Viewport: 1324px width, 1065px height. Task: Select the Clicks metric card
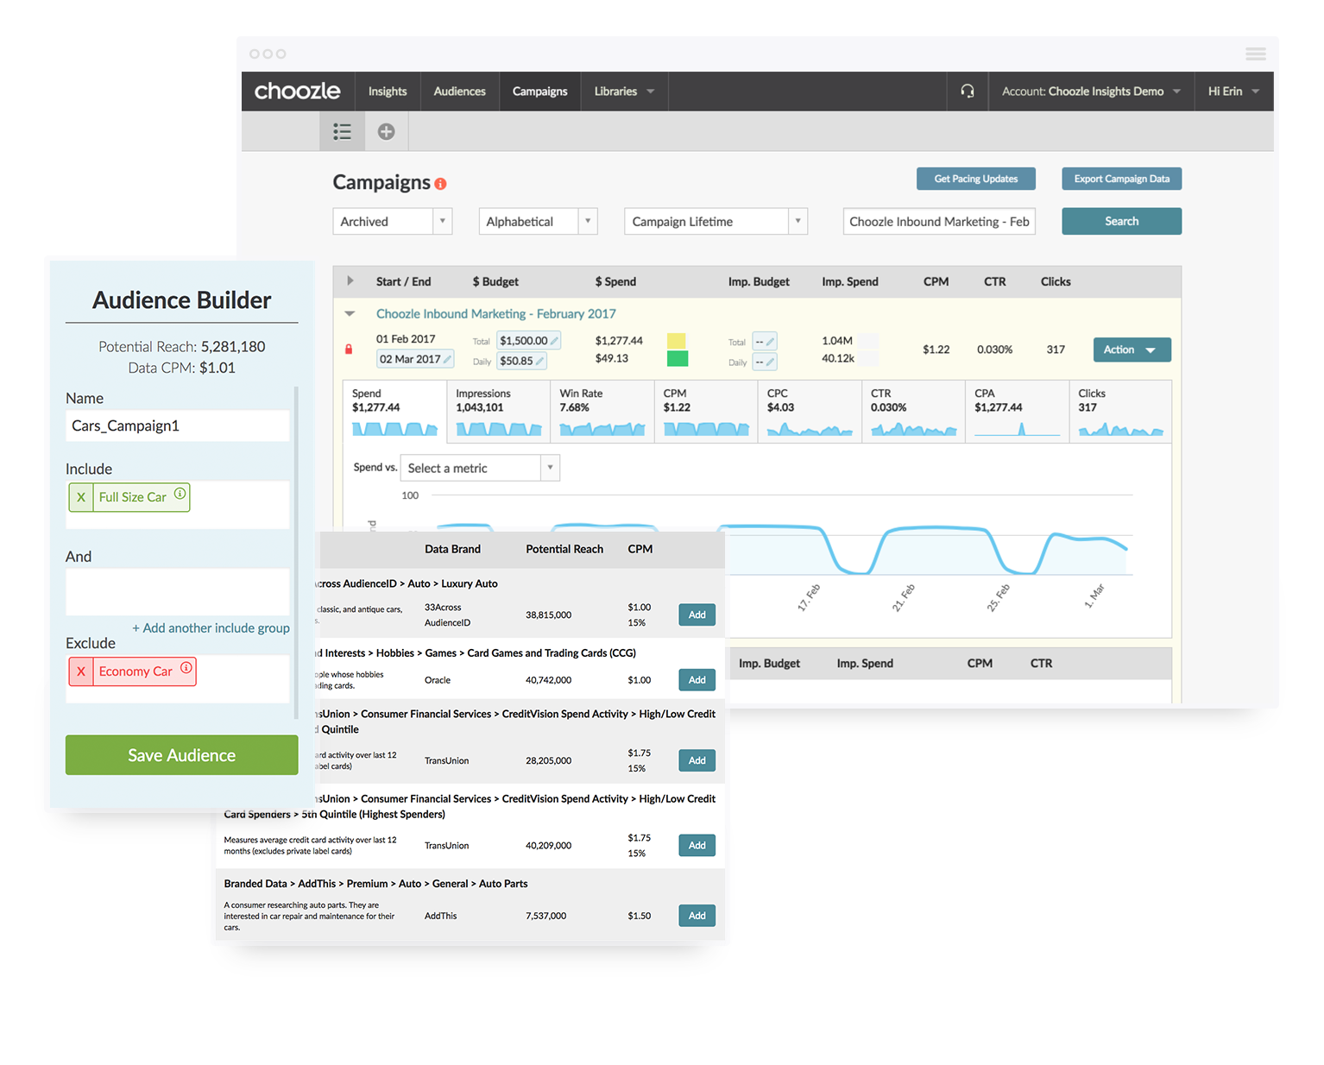tap(1120, 412)
